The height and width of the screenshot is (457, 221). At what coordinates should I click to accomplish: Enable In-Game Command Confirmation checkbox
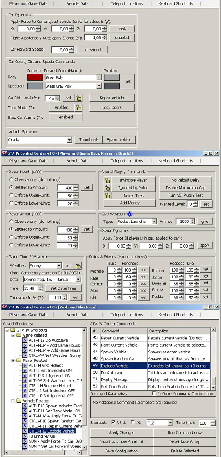pyautogui.click(x=154, y=393)
